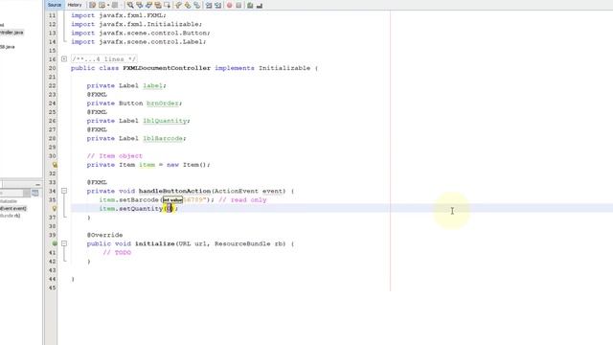613x345 pixels.
Task: Click the @FXML annotation above btnOrder
Action: 97,95
